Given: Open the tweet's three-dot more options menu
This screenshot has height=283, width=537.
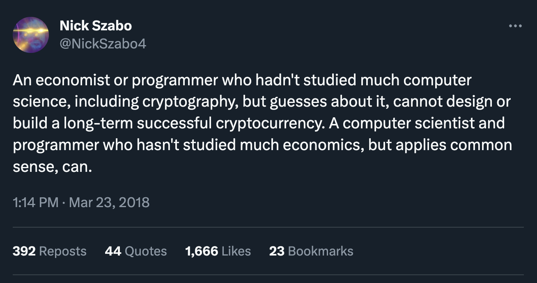Looking at the screenshot, I should coord(515,26).
